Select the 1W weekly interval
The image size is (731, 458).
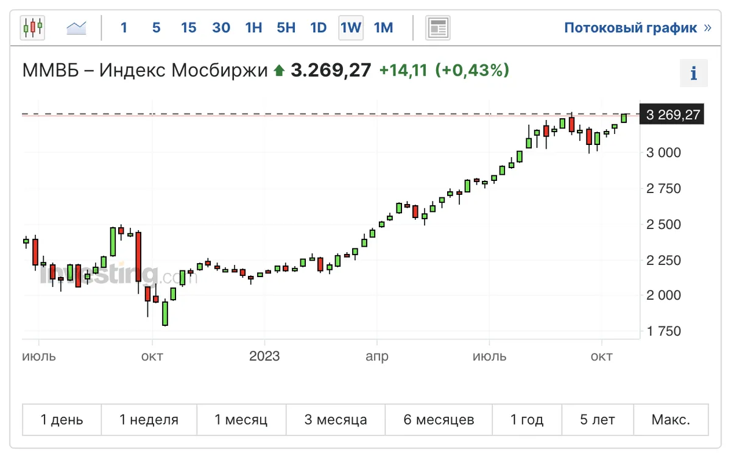click(351, 27)
